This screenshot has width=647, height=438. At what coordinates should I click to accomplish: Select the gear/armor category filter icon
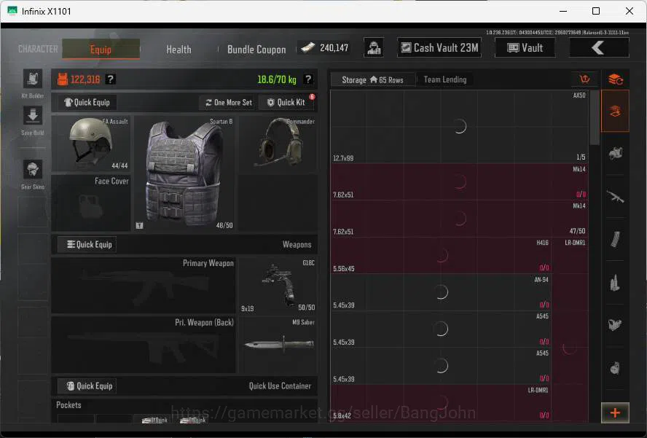coord(615,153)
